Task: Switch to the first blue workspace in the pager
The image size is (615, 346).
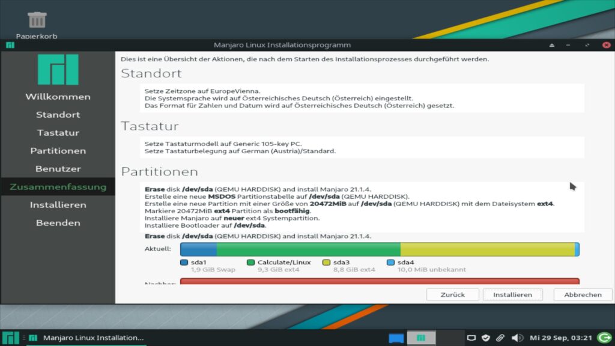Action: pyautogui.click(x=396, y=338)
